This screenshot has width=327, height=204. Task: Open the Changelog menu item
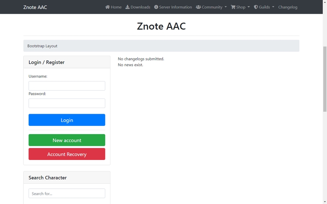pos(287,7)
